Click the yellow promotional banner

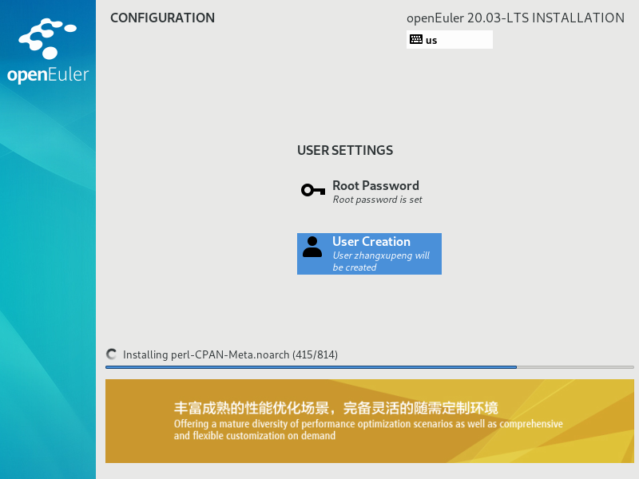click(370, 421)
